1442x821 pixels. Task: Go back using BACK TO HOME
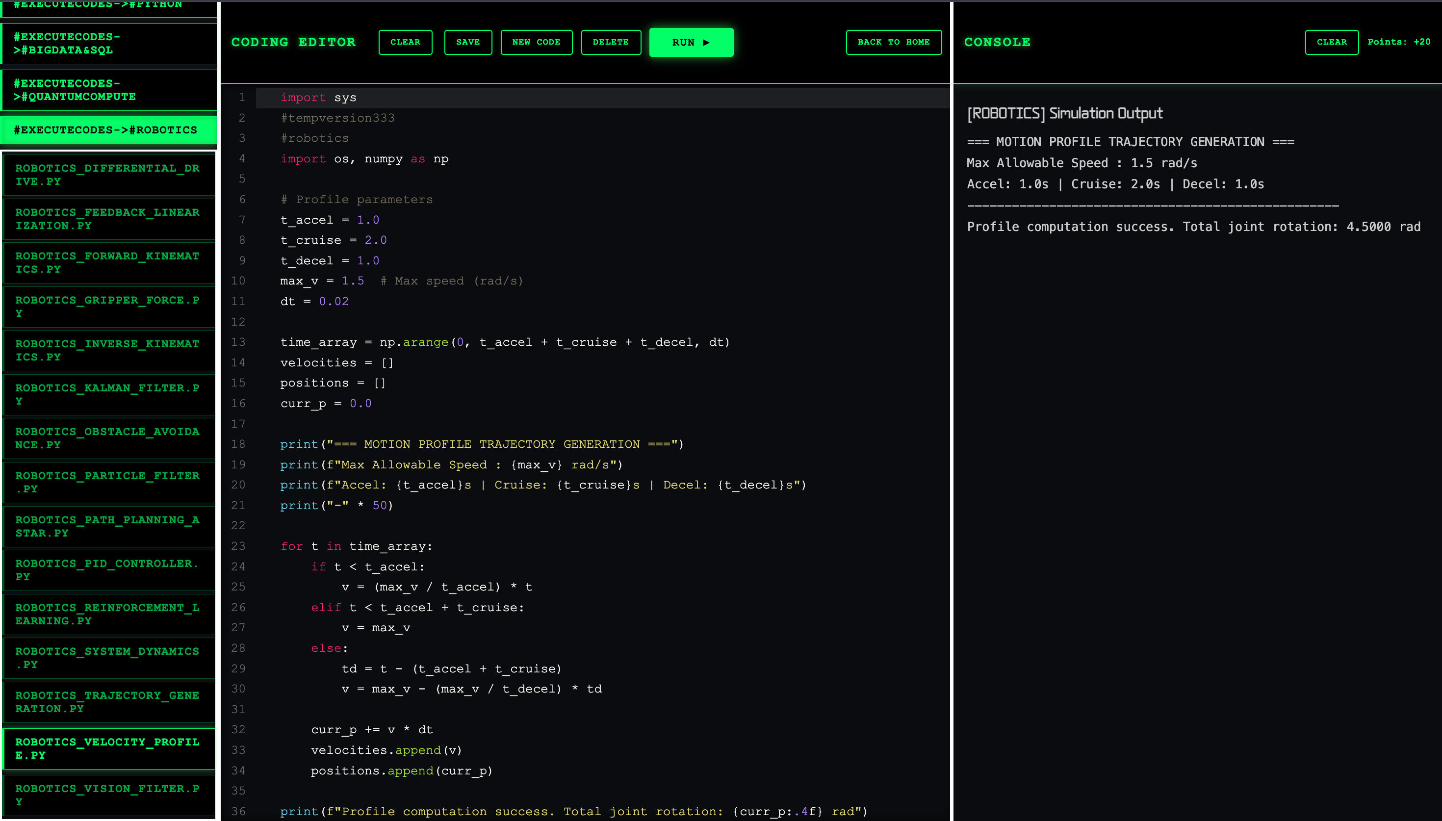pyautogui.click(x=894, y=42)
